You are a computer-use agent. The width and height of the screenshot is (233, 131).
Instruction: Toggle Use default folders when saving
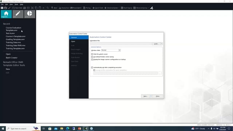[x=92, y=57]
